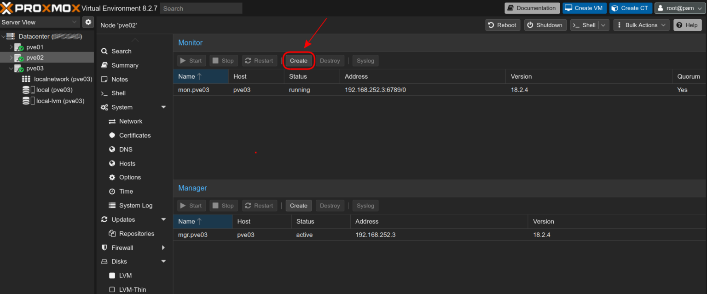
Task: Open the System Log viewer
Action: 111,205
